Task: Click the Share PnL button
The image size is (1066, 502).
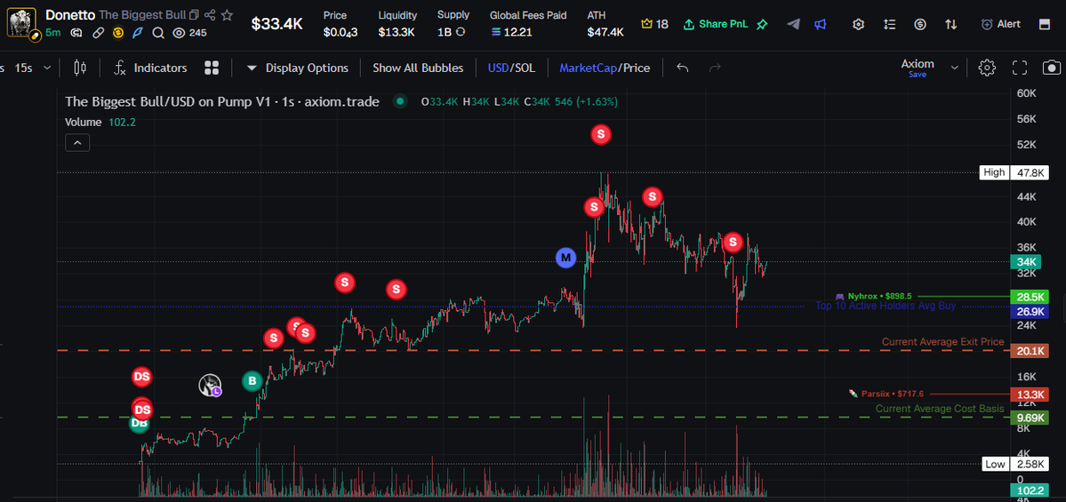Action: 715,24
